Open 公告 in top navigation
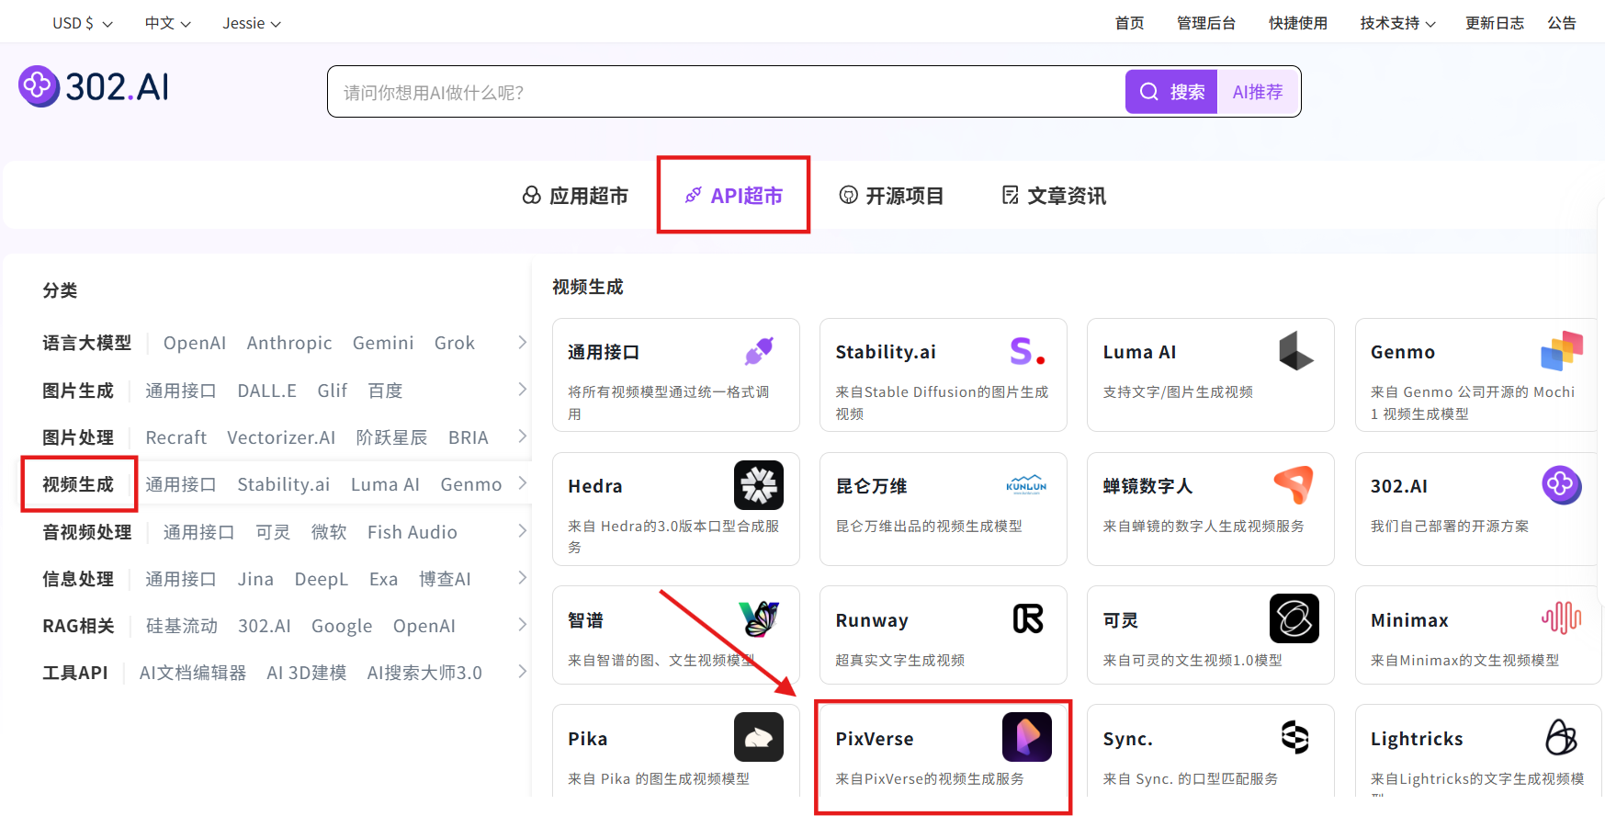This screenshot has width=1605, height=816. click(1562, 23)
